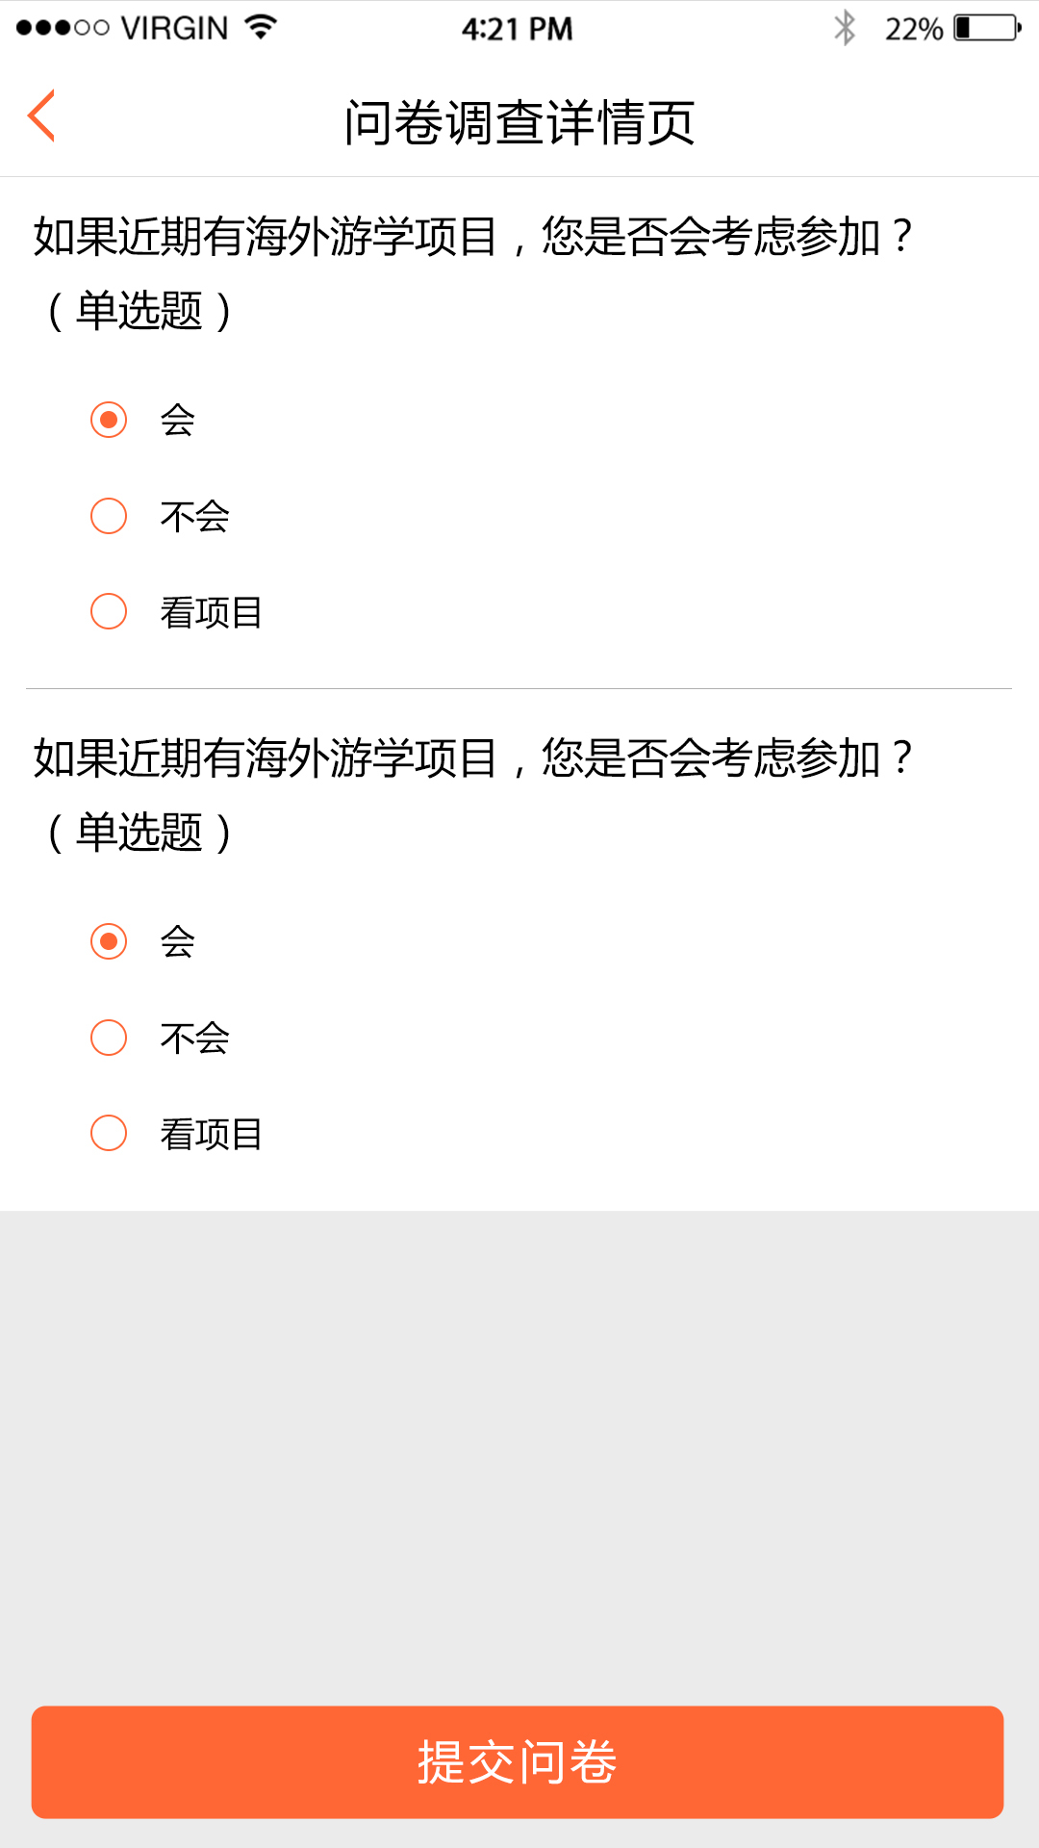Tap the Bluetooth icon in status bar
Screen dimensions: 1039x1848
click(x=845, y=28)
